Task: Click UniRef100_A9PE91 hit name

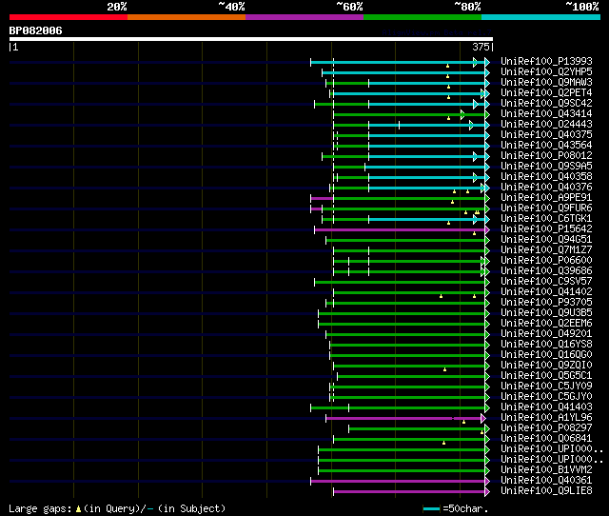Action: click(x=546, y=198)
